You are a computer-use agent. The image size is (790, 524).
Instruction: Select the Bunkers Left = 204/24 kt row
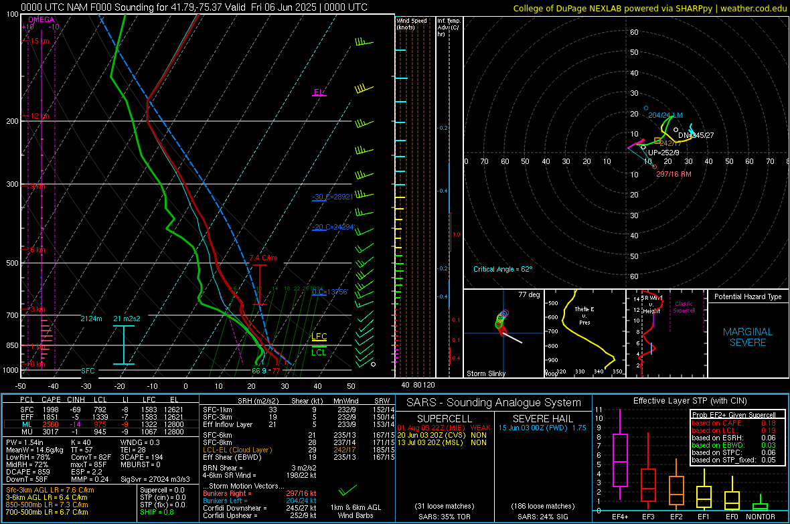(x=260, y=501)
